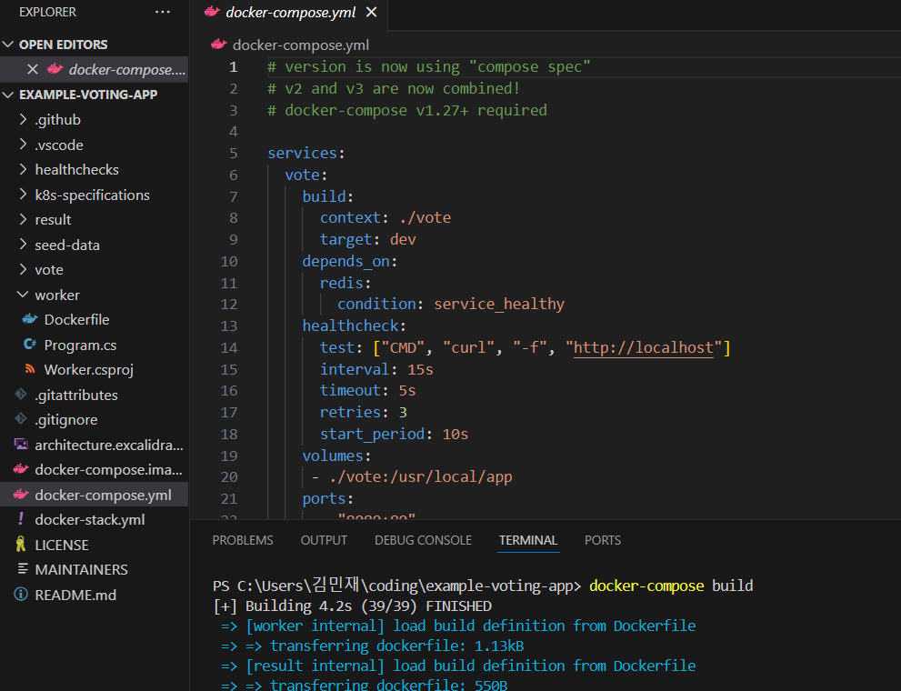The height and width of the screenshot is (691, 901).
Task: Click 'condition: service_healthy' text
Action: pyautogui.click(x=451, y=305)
